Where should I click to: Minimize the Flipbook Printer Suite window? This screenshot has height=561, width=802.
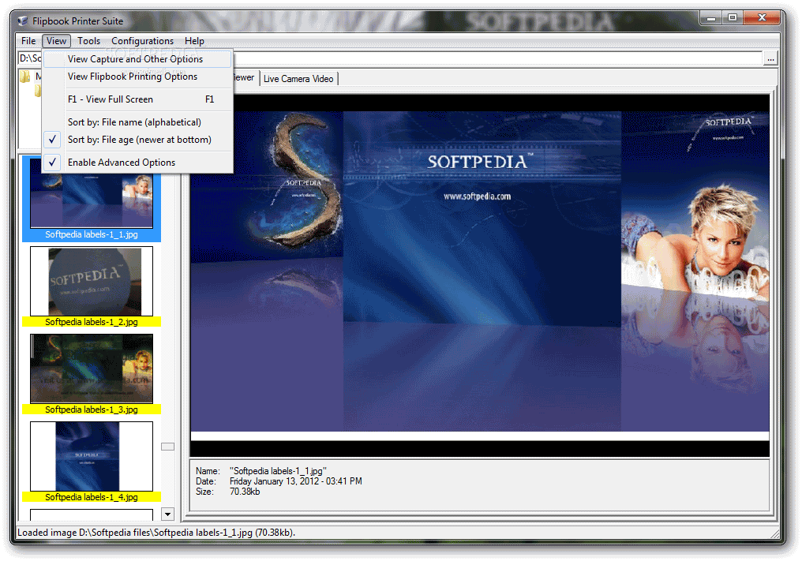click(711, 18)
